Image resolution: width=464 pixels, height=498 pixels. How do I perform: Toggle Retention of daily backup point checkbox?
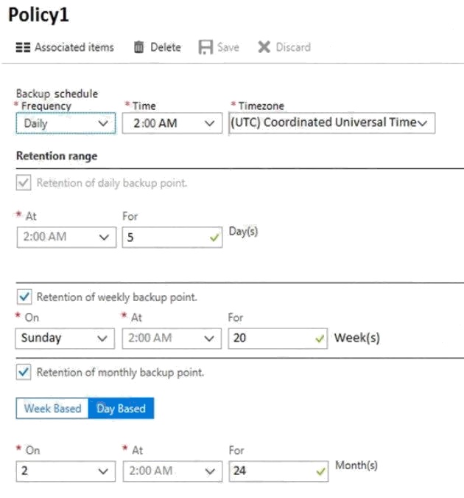click(x=24, y=183)
